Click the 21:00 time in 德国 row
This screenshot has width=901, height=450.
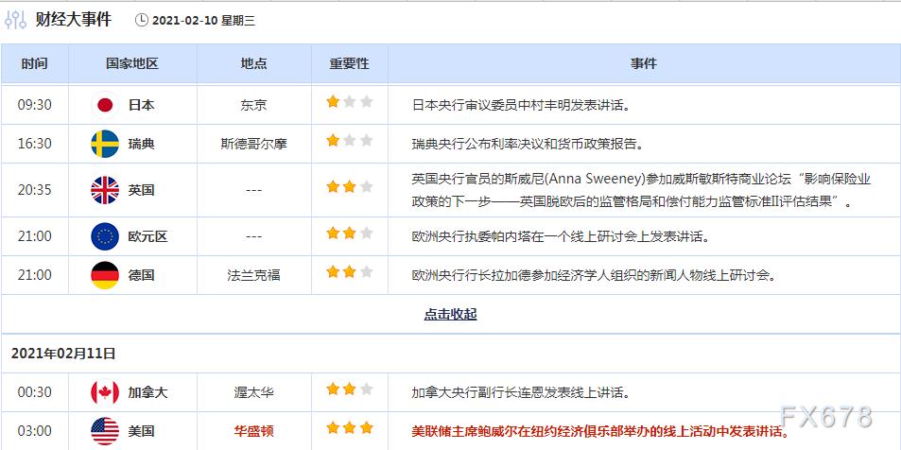tap(34, 275)
